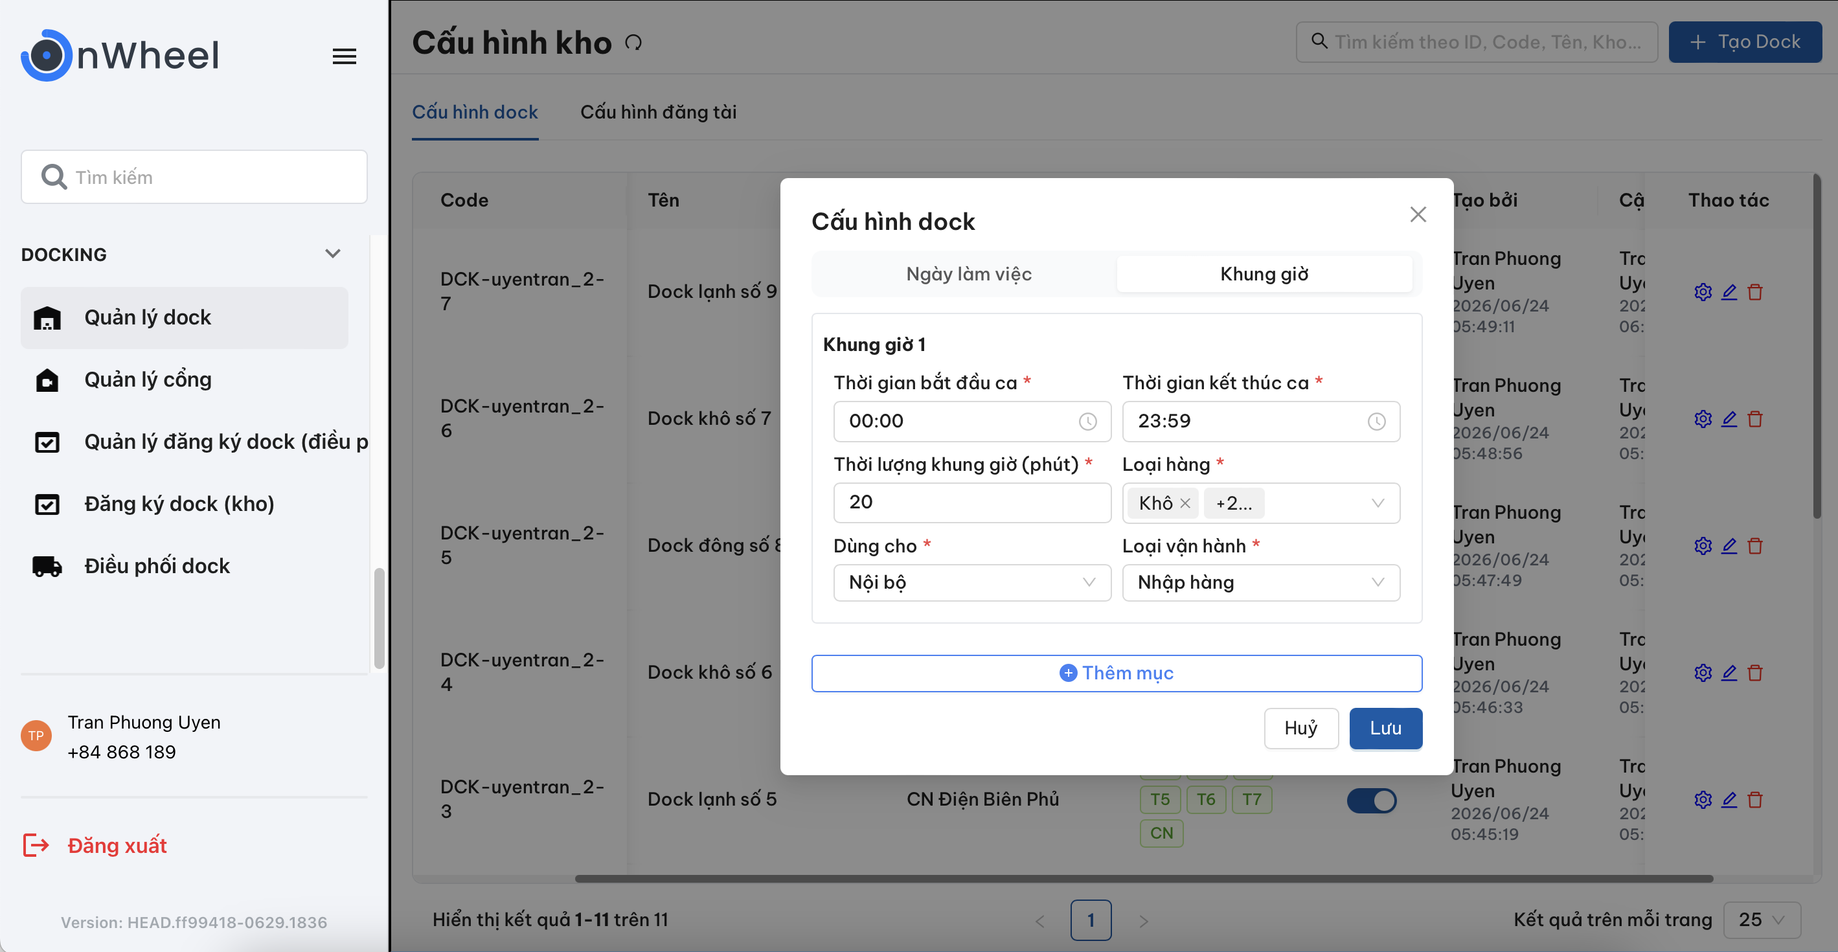Screen dimensions: 1838x952
Task: Select page 1 in pagination
Action: tap(1090, 920)
